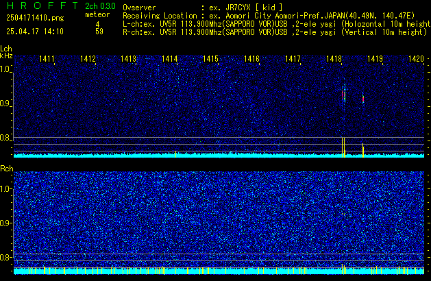Image resolution: width=431 pixels, height=281 pixels.
Task: Click the Rch 1.0 kHz axis label
Action: click(5, 189)
